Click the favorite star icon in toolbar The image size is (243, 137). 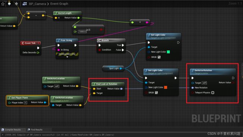pos(3,4)
